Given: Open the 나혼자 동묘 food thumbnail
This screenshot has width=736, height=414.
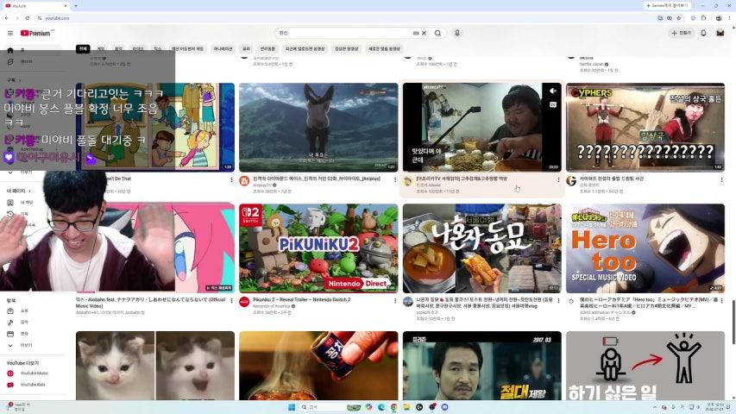Looking at the screenshot, I should click(x=481, y=248).
